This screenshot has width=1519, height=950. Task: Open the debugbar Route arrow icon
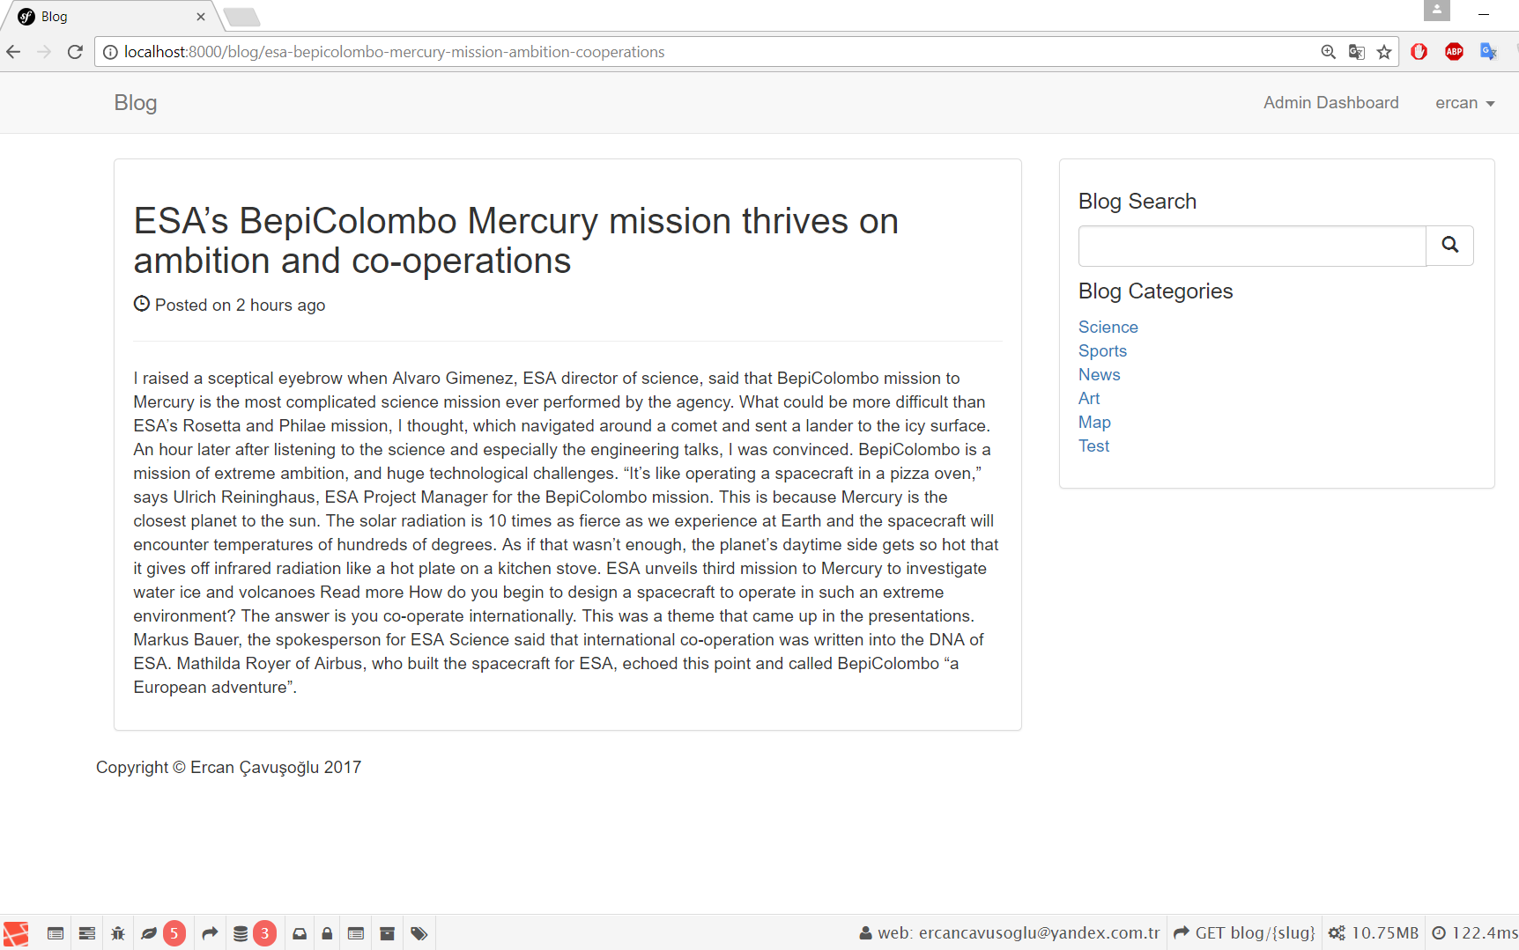pos(210,933)
